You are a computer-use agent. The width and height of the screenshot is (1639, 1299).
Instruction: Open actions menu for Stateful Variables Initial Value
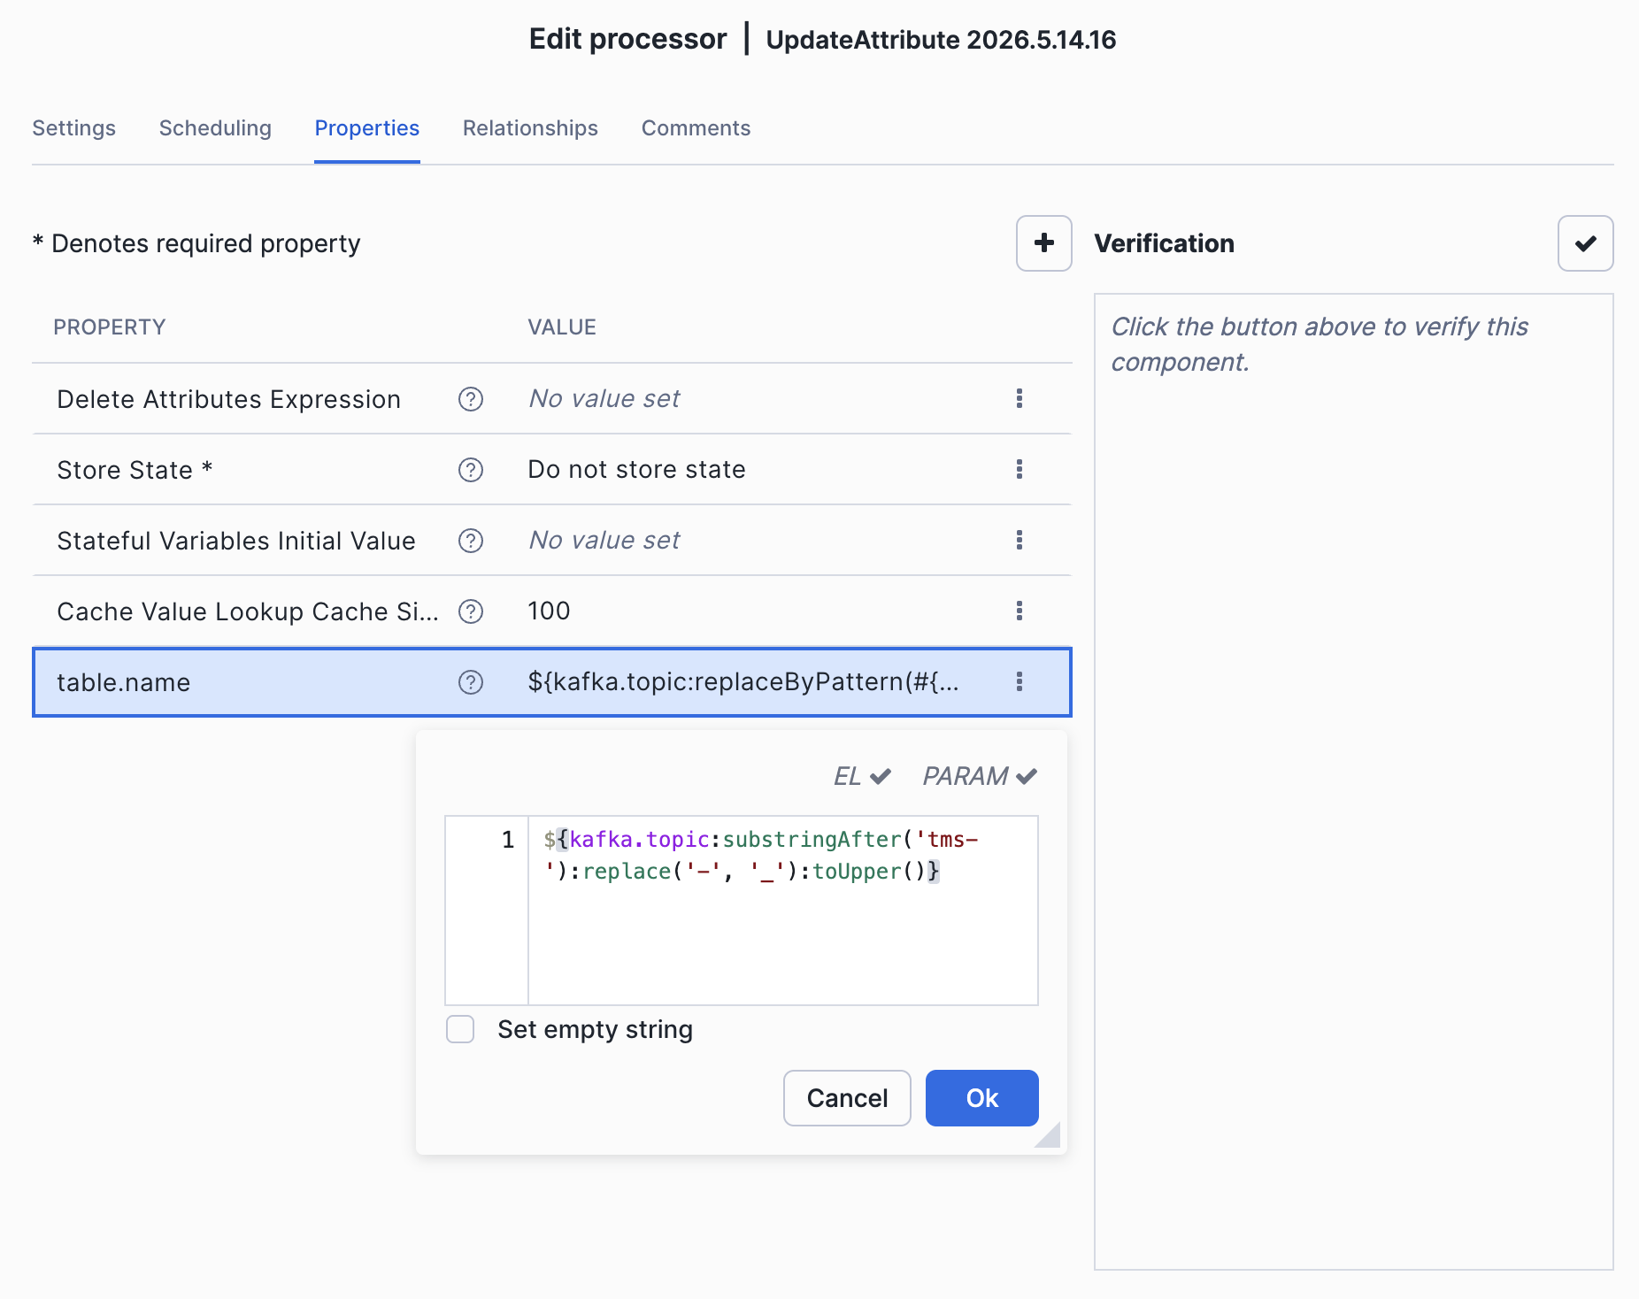pos(1020,540)
